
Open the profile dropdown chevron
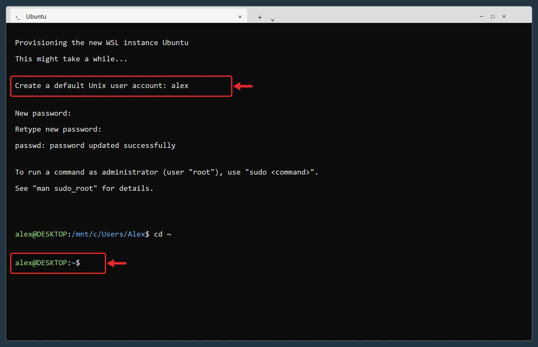coord(272,20)
